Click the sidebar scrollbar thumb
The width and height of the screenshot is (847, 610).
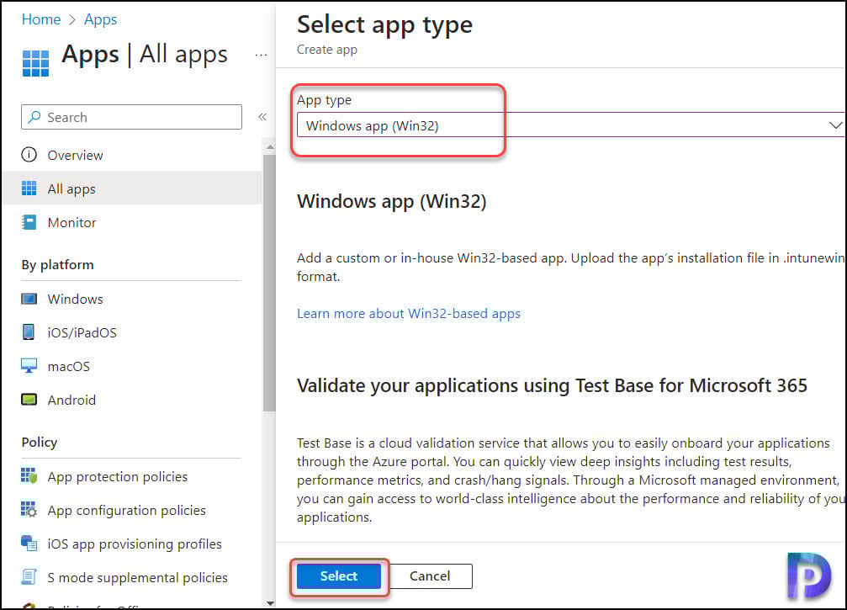tap(269, 283)
